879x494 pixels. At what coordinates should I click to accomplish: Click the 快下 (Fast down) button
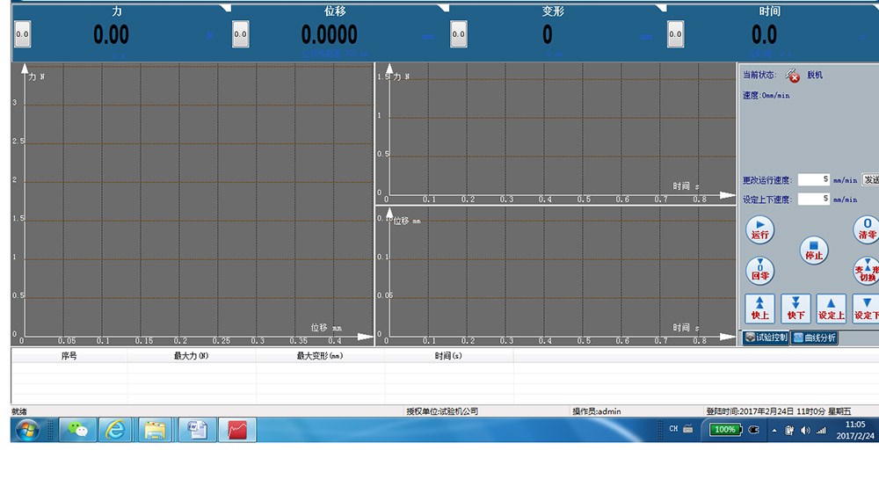(795, 309)
